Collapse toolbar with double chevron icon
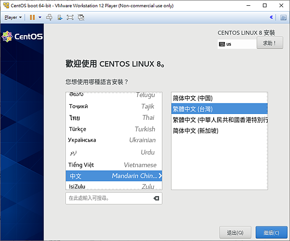The image size is (290, 241). (x=271, y=17)
